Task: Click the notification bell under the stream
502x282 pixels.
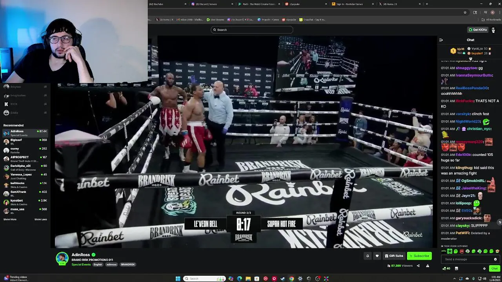Action: point(367,256)
